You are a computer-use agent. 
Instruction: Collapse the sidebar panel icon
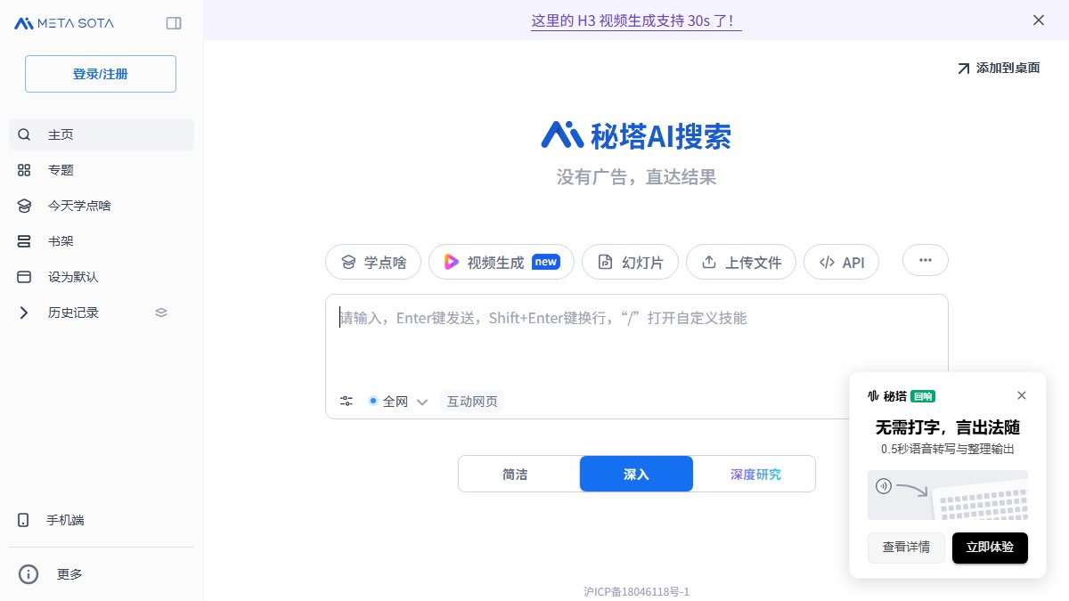click(174, 23)
